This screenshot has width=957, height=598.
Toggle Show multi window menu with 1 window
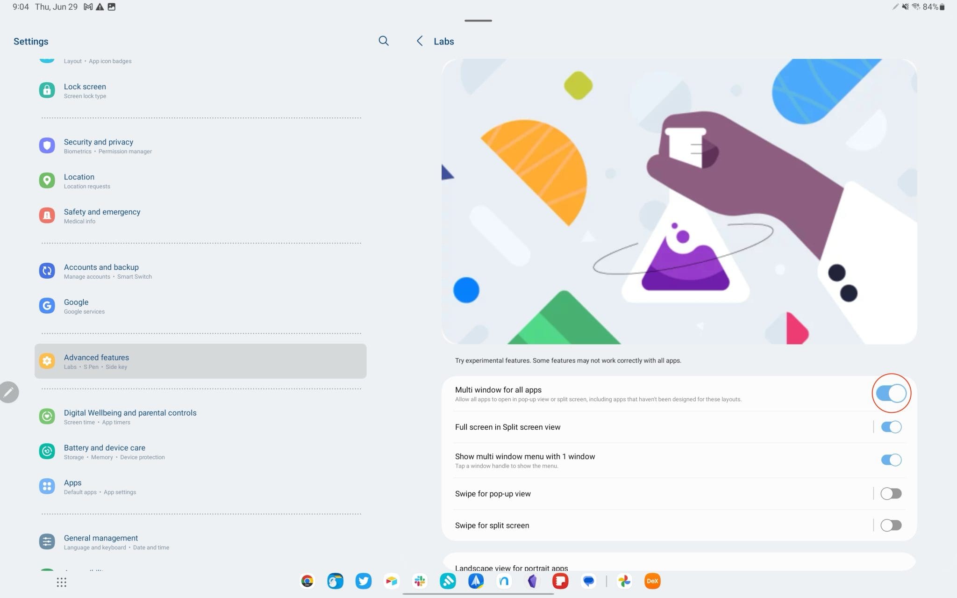coord(891,460)
